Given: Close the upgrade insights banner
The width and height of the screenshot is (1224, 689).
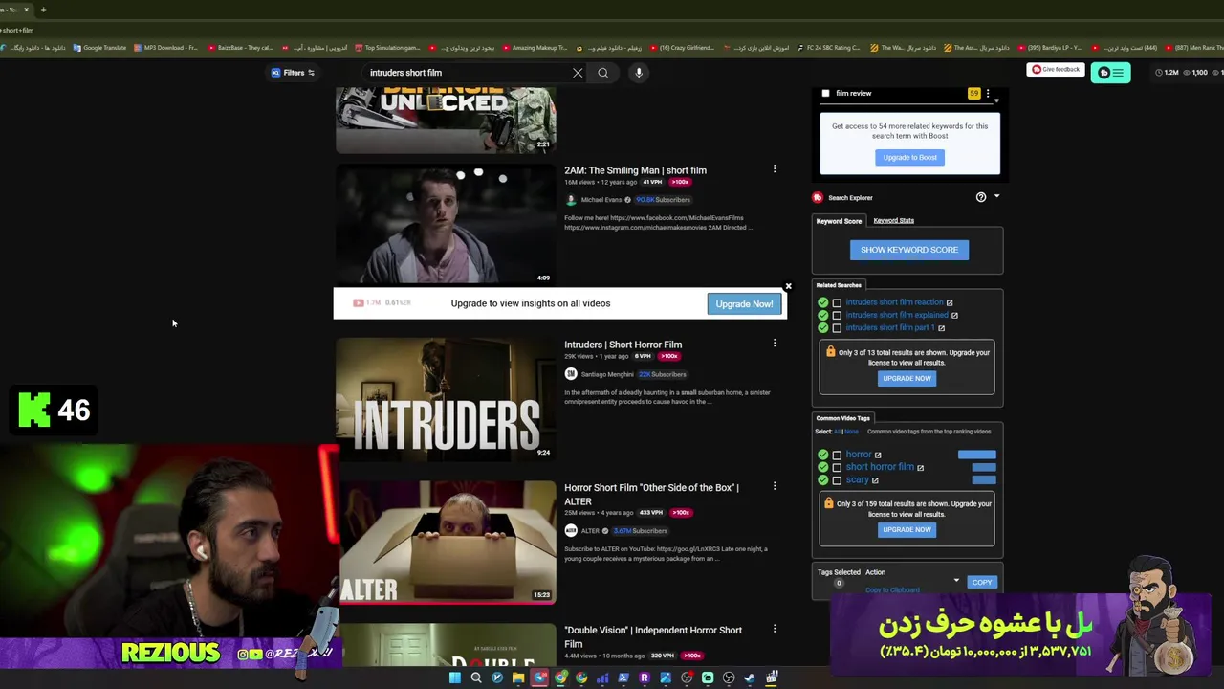Looking at the screenshot, I should tap(788, 287).
